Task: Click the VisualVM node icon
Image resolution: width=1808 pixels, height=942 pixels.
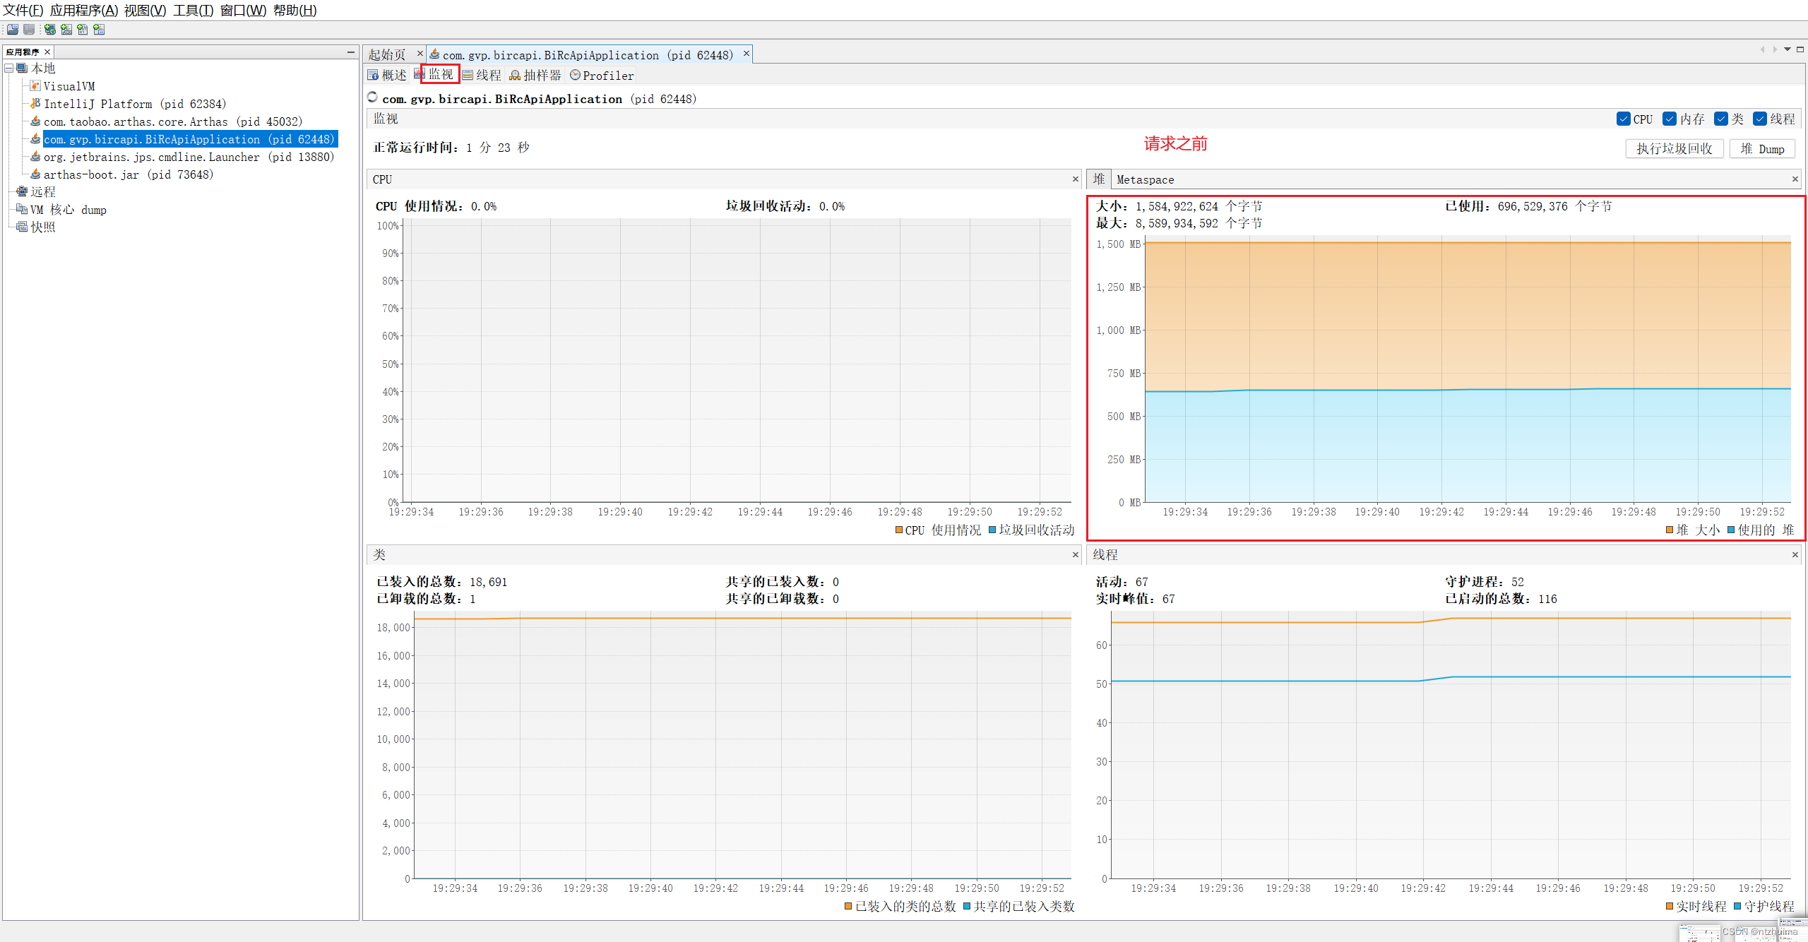Action: pyautogui.click(x=35, y=86)
